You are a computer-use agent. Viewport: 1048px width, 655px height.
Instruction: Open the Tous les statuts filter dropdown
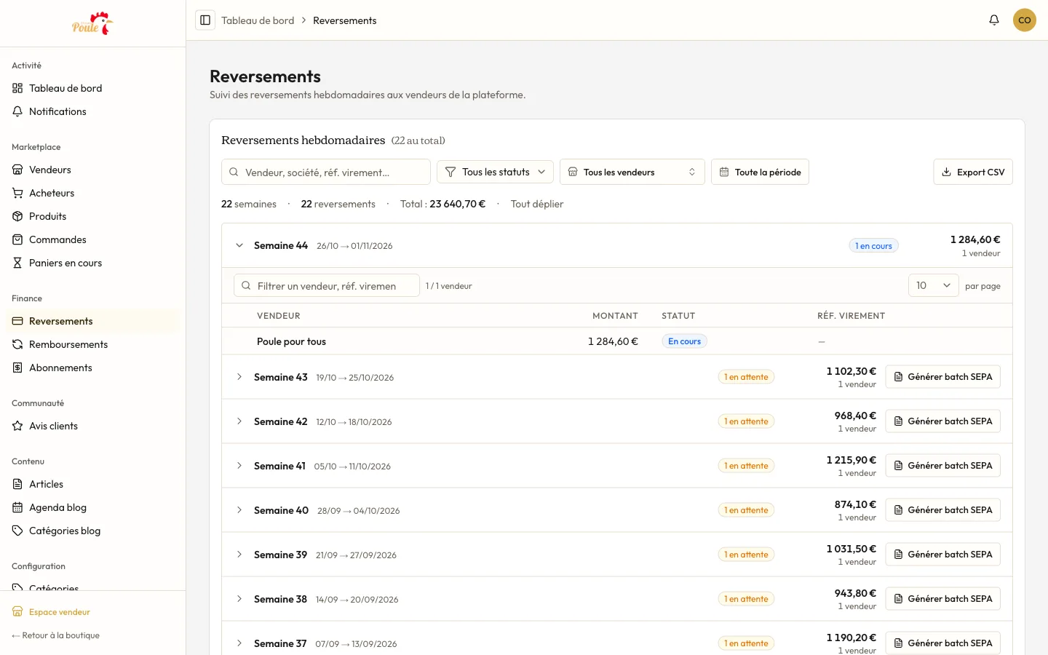tap(495, 172)
